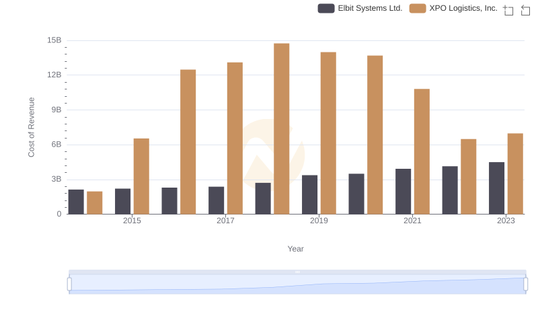538x310 pixels.
Task: Select the right range slider handle
Action: click(525, 284)
